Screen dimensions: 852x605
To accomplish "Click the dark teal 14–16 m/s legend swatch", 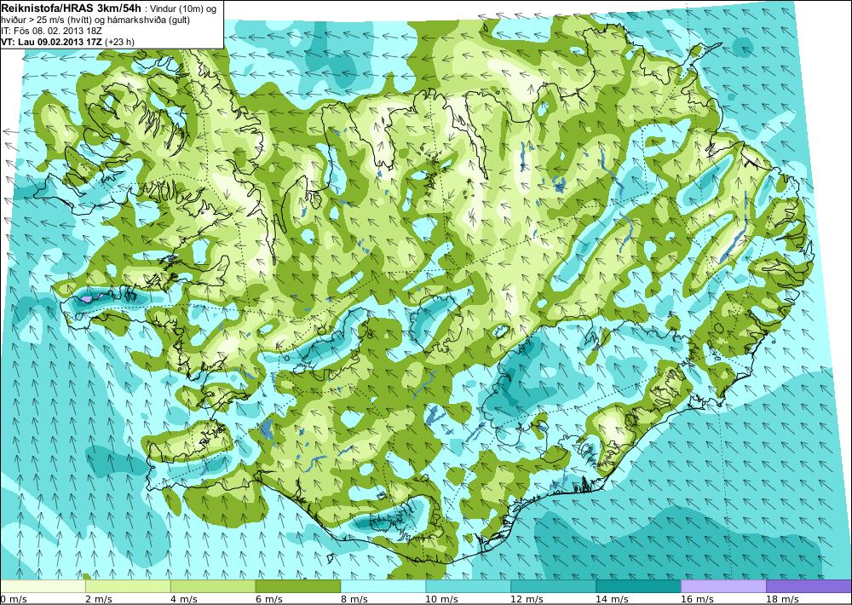I will click(638, 586).
